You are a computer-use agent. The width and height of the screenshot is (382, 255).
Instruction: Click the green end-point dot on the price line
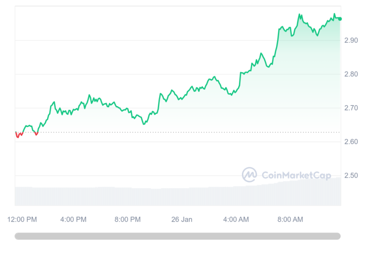[340, 19]
